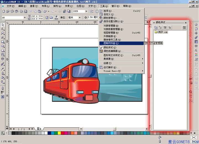The width and height of the screenshot is (199, 144).
Task: Click the Undo arrow icon
Action: [x=45, y=11]
